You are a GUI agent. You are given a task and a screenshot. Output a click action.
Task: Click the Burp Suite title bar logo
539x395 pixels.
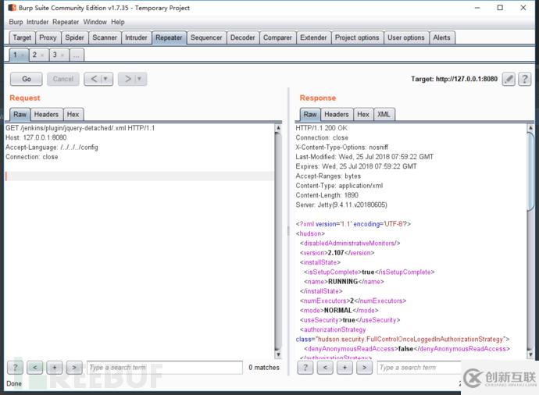coord(12,8)
